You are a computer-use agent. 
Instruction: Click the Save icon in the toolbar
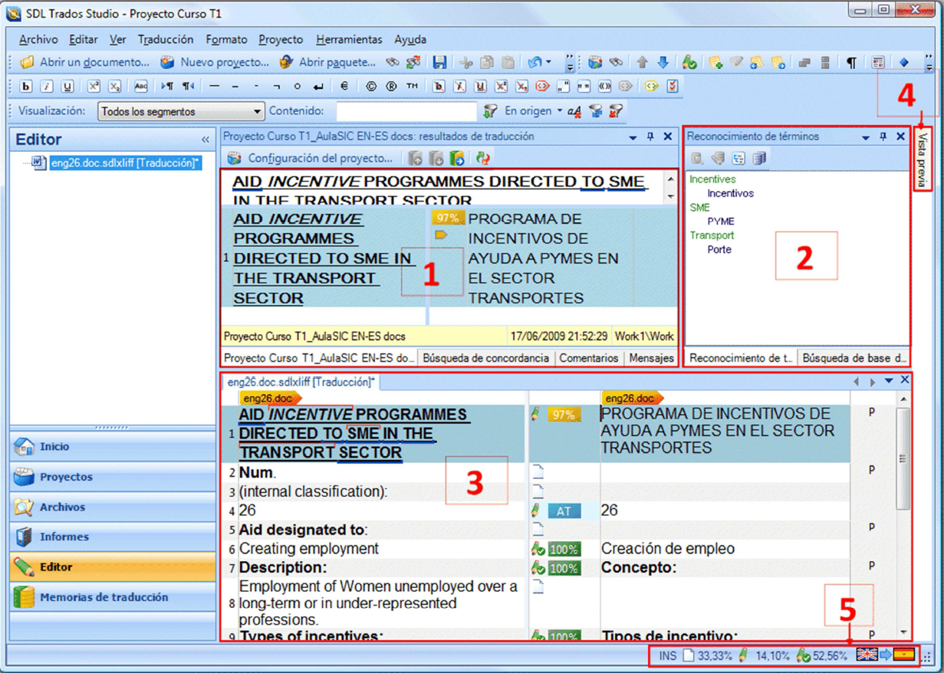coord(440,62)
